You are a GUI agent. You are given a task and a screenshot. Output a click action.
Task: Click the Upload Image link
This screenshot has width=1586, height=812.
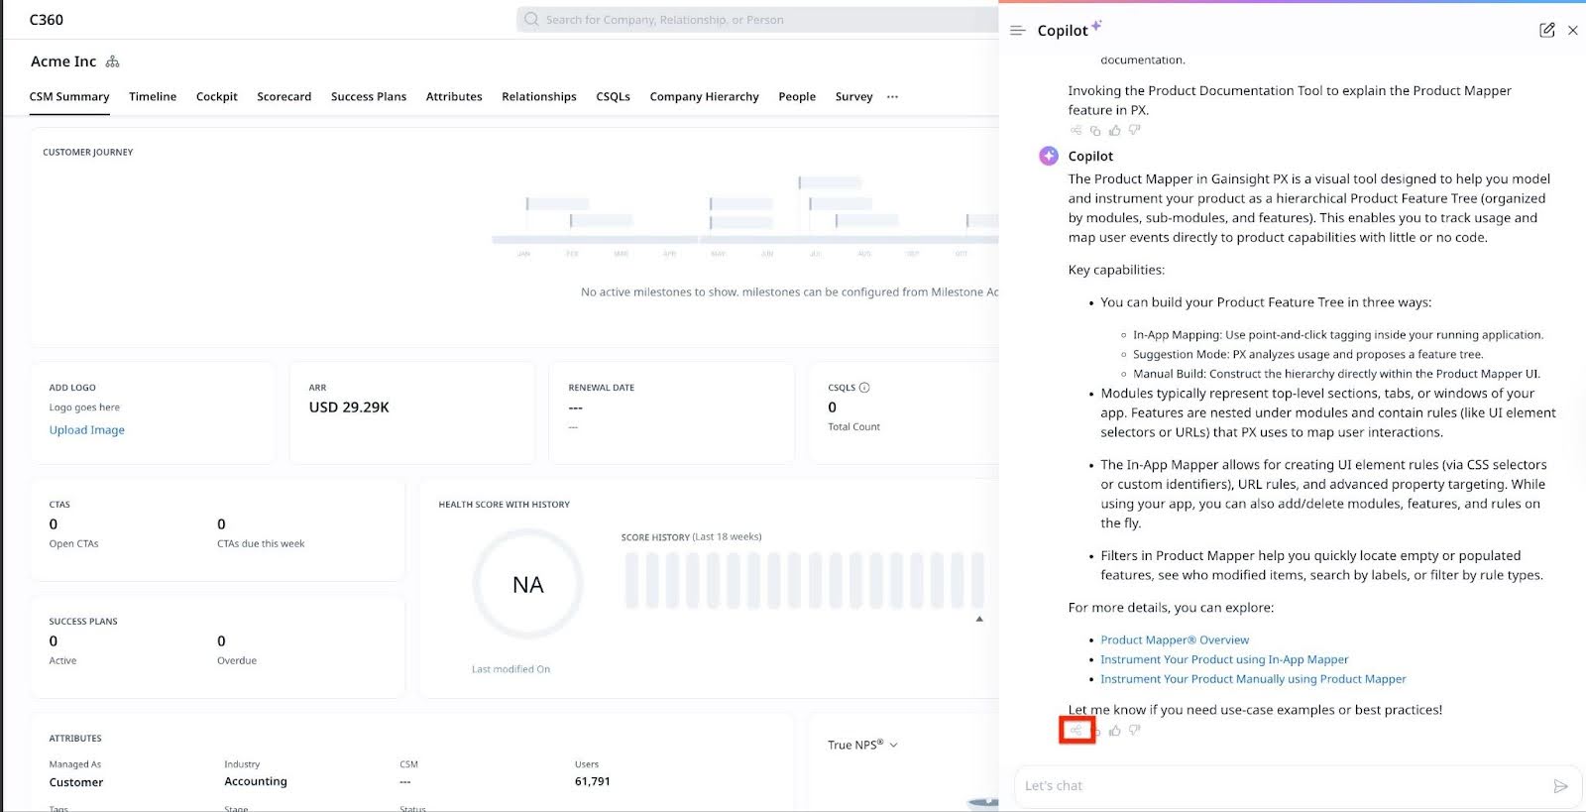coord(87,430)
